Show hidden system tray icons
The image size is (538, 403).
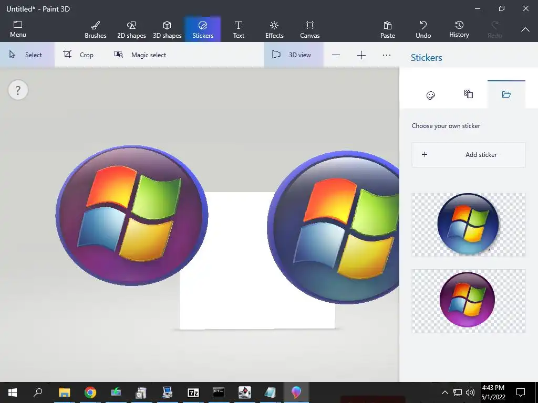click(x=444, y=393)
